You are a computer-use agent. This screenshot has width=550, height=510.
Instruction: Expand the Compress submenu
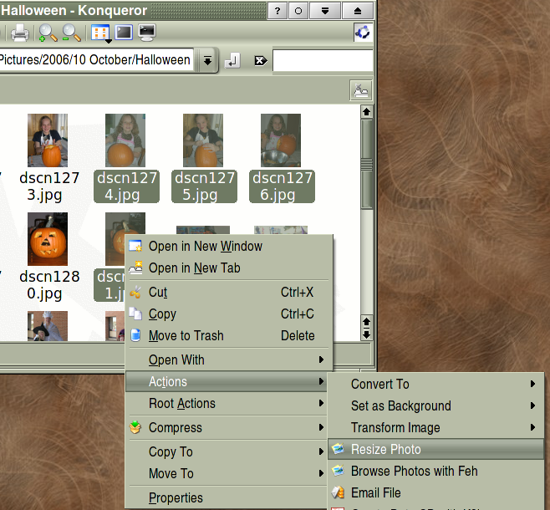coord(321,427)
